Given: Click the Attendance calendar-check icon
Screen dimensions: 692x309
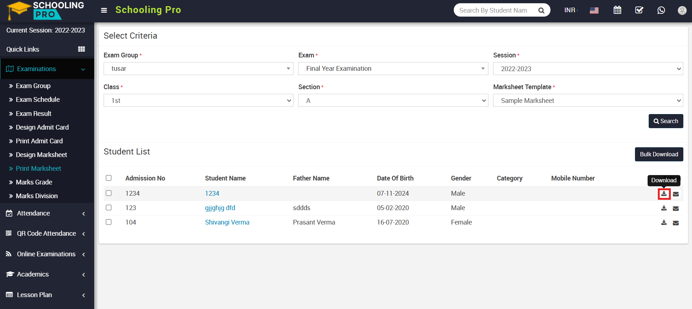Looking at the screenshot, I should pos(9,213).
